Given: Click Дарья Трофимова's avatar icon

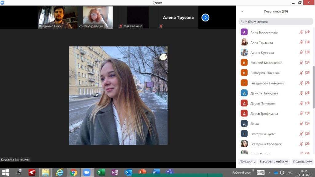Looking at the screenshot, I should click(244, 113).
